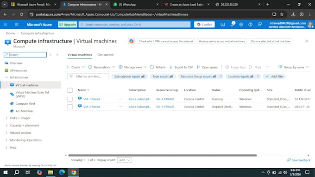Open the VM-2-fawad virtual machine link
Viewport: 315px width, 177px height.
[x=92, y=107]
